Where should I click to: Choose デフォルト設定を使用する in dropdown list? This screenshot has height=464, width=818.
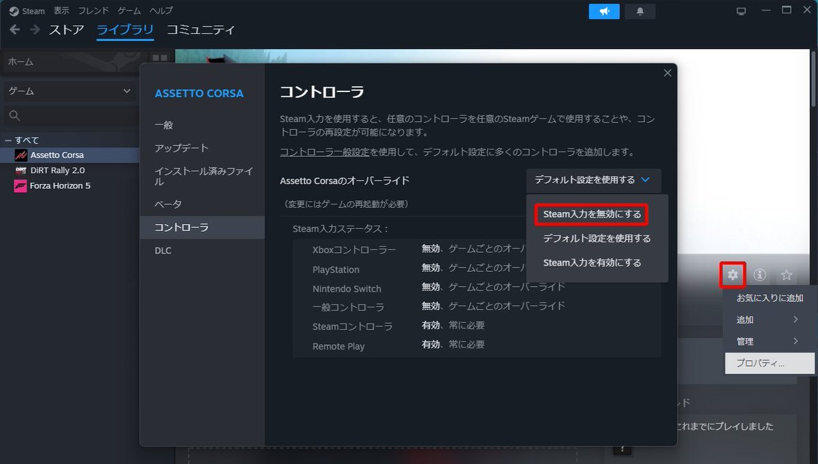596,238
